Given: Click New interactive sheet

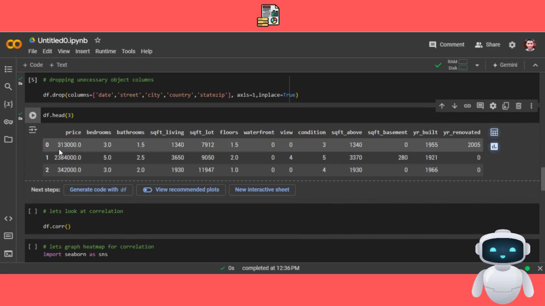Looking at the screenshot, I should click(x=262, y=190).
